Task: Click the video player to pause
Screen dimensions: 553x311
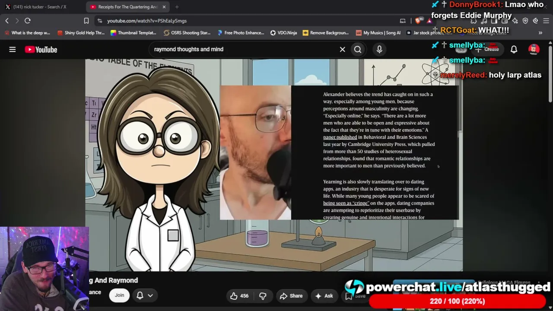Action: click(x=274, y=165)
